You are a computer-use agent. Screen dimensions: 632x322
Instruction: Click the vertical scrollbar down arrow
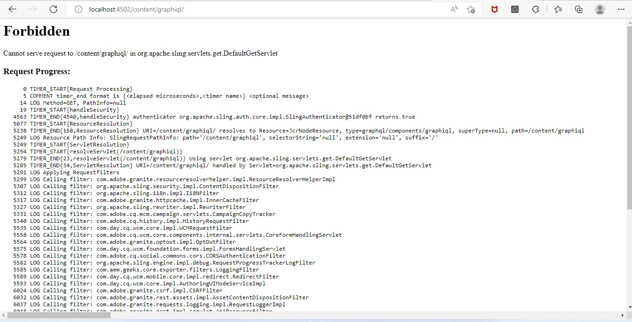point(629,307)
